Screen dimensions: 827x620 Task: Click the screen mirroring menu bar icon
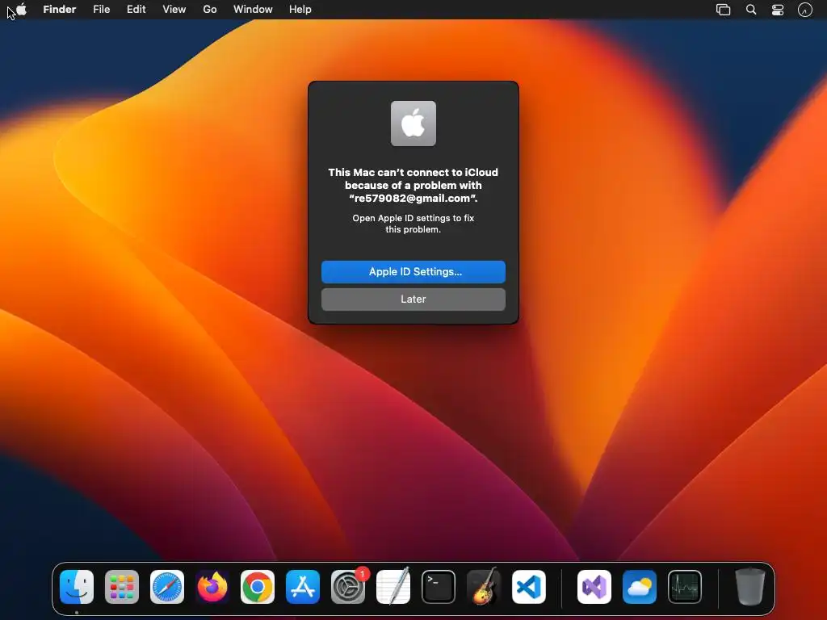point(723,10)
